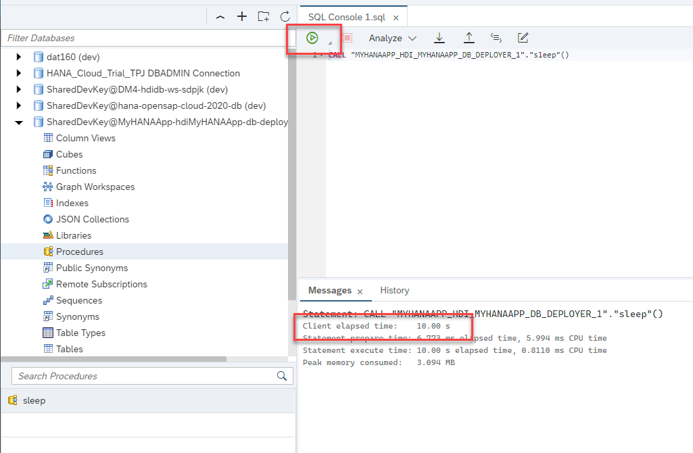Image resolution: width=693 pixels, height=453 pixels.
Task: Expand HANA_Cloud_Trial_TPJ DBADMIN Connection node
Action: 18,74
